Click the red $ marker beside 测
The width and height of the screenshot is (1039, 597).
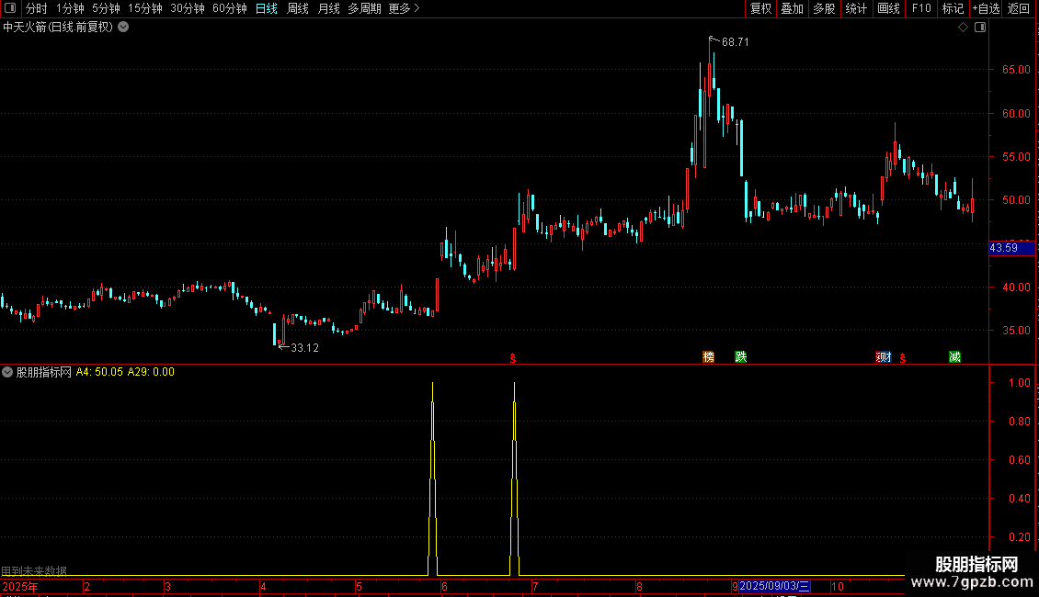coord(903,358)
